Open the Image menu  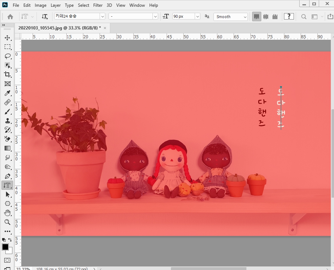tap(40, 5)
